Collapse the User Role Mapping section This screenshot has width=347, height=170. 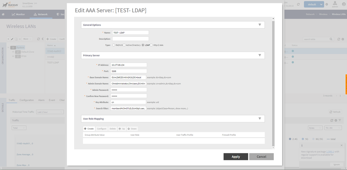click(259, 119)
